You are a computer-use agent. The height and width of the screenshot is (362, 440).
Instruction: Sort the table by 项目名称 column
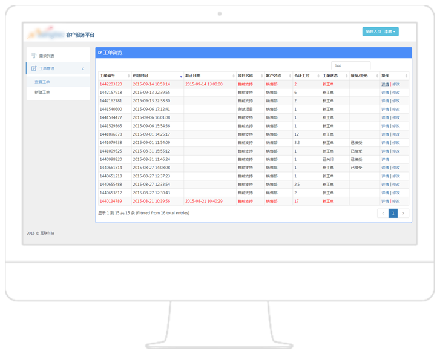261,76
